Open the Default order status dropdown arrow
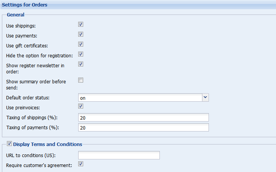276x172 pixels. tap(205, 97)
